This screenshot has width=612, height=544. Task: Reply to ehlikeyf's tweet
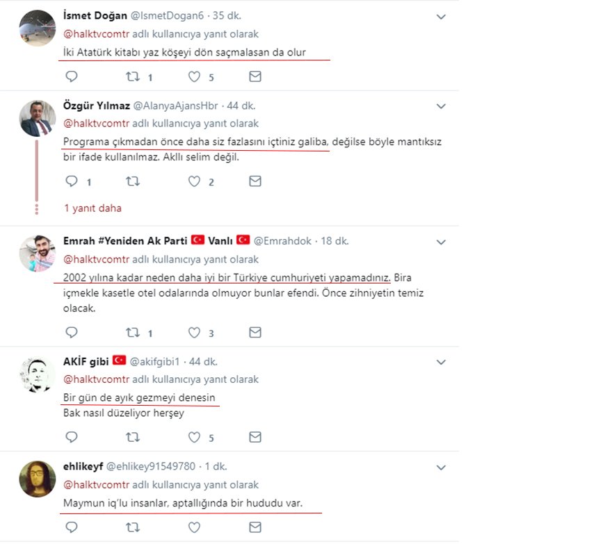click(x=71, y=528)
